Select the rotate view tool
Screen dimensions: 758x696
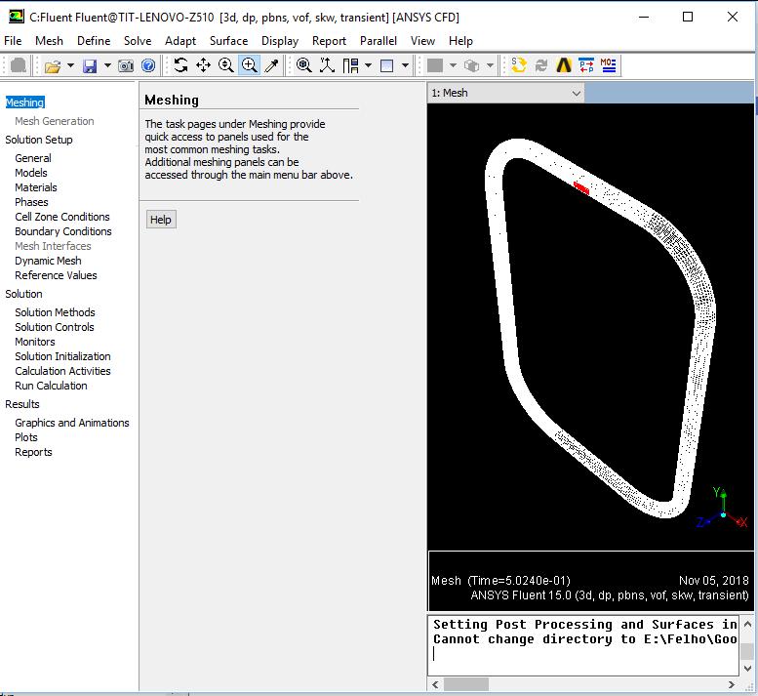(x=180, y=65)
